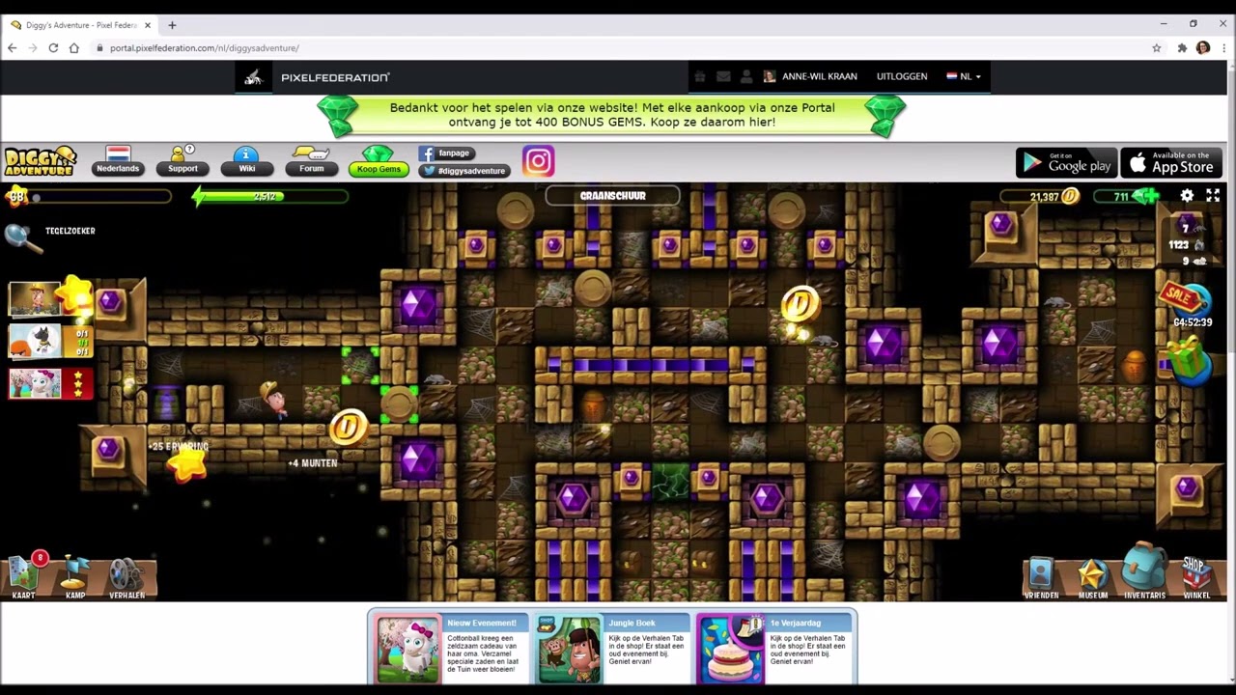Click the browser back arrow
This screenshot has width=1236, height=695.
(13, 47)
